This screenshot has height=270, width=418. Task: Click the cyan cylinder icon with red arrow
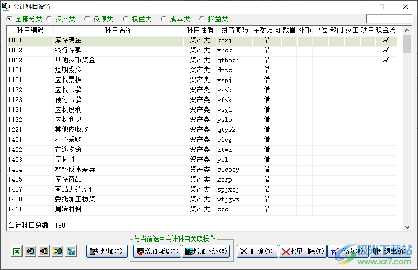click(x=30, y=251)
